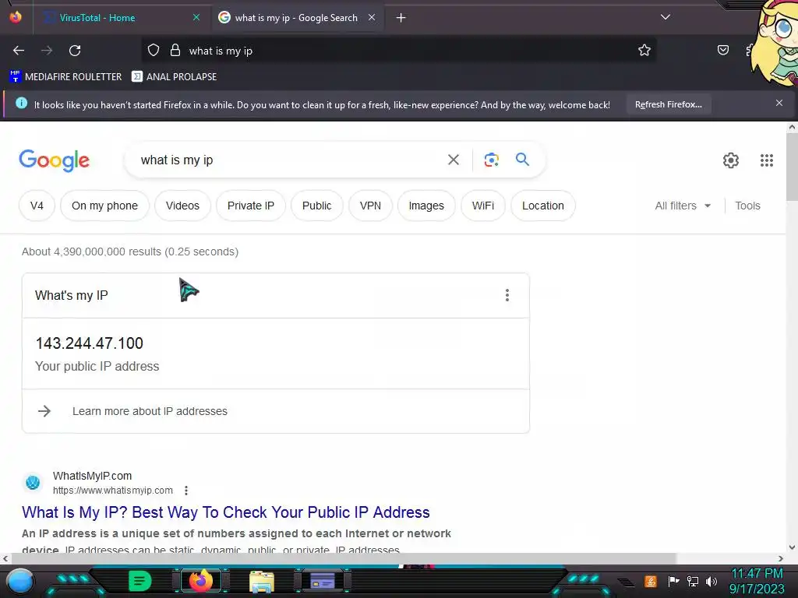This screenshot has height=598, width=798.
Task: Open the MEDIAFIRE ROULETTER bookmark
Action: (65, 77)
